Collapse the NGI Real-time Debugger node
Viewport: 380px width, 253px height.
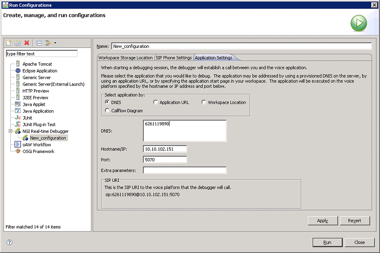click(10, 131)
